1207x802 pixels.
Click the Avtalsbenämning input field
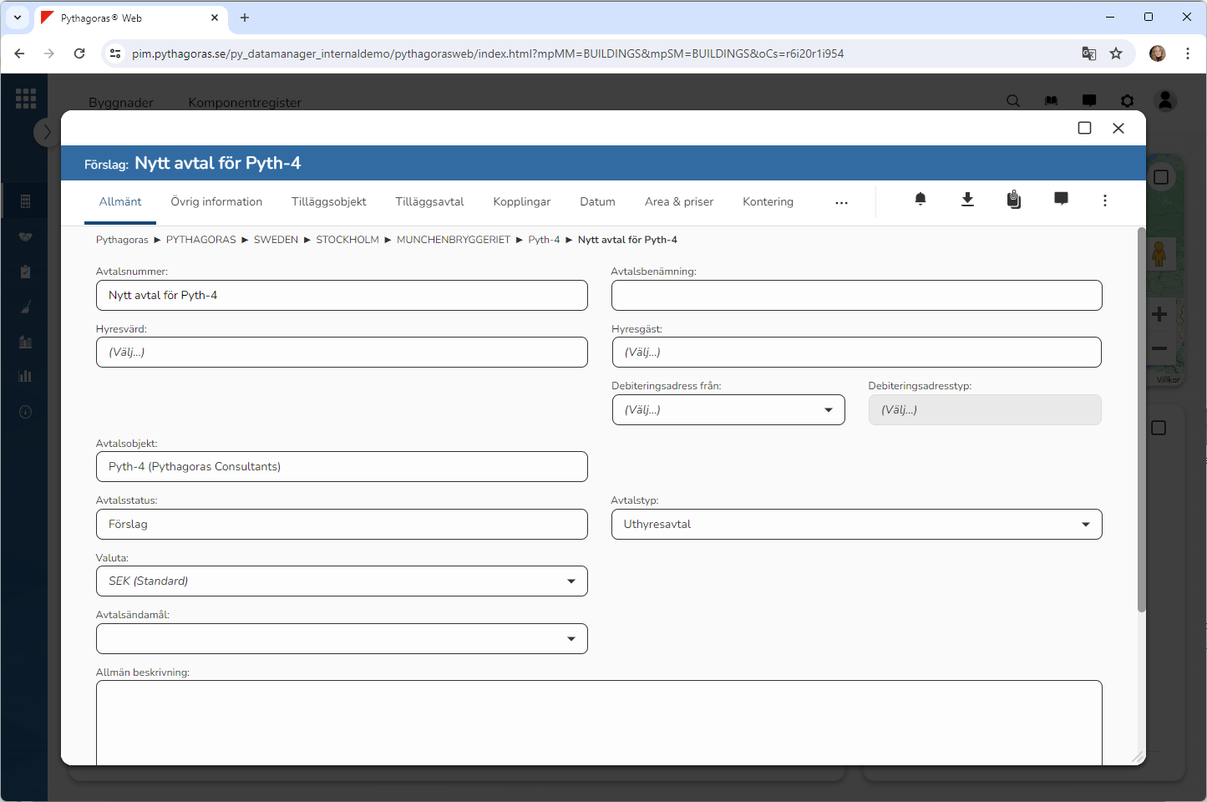856,296
